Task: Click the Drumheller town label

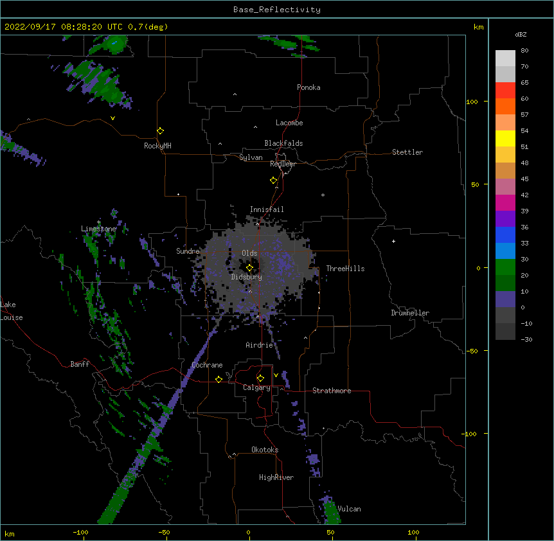Action: [x=410, y=313]
